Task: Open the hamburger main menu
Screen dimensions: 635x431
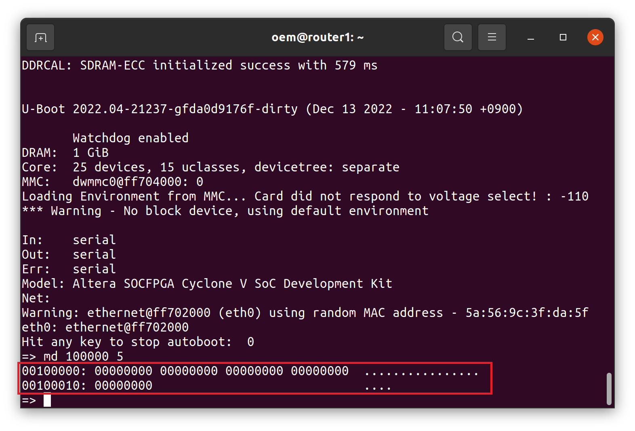Action: point(492,37)
